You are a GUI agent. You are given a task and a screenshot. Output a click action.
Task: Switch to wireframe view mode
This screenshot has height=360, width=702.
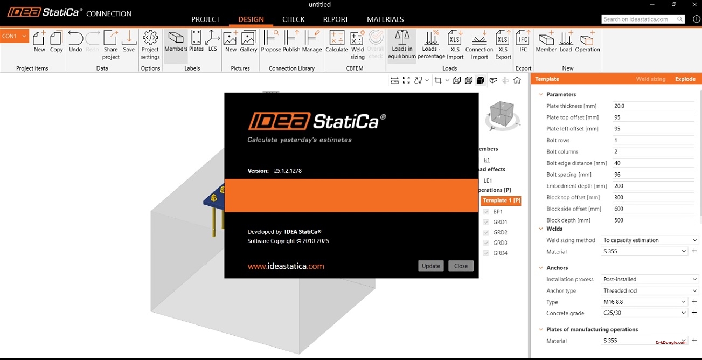[457, 80]
